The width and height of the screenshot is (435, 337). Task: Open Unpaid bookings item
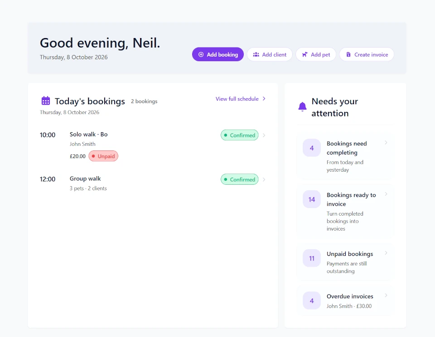tap(345, 262)
